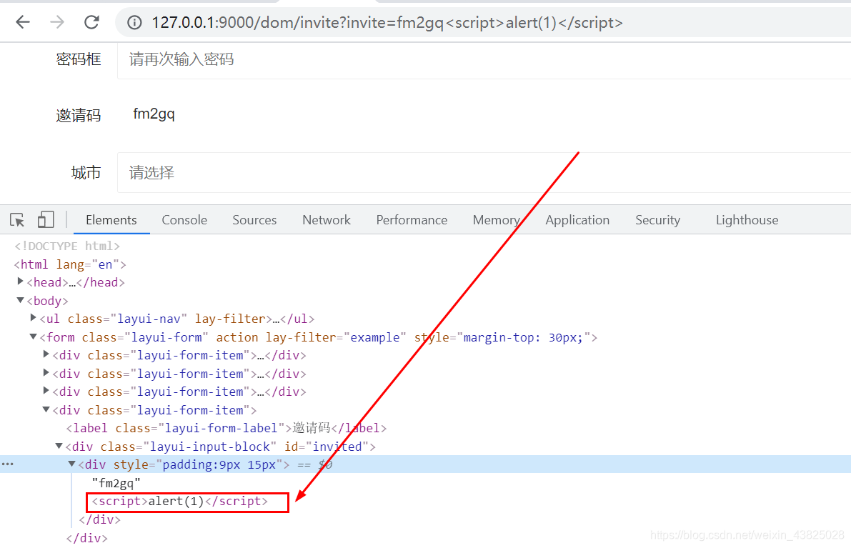The image size is (851, 548).
Task: Open the Sources tab
Action: 254,220
